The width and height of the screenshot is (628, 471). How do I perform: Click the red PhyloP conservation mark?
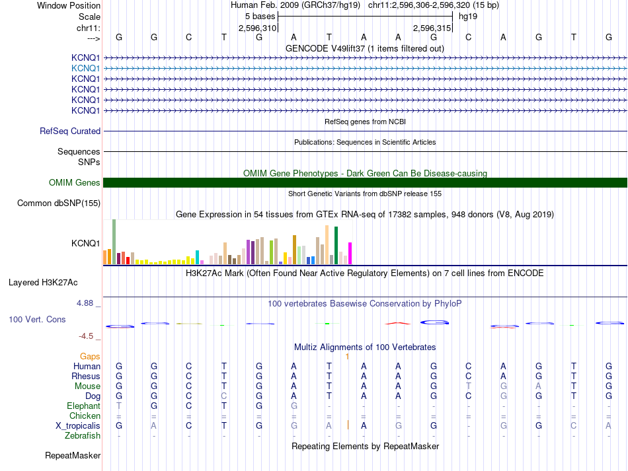point(398,323)
